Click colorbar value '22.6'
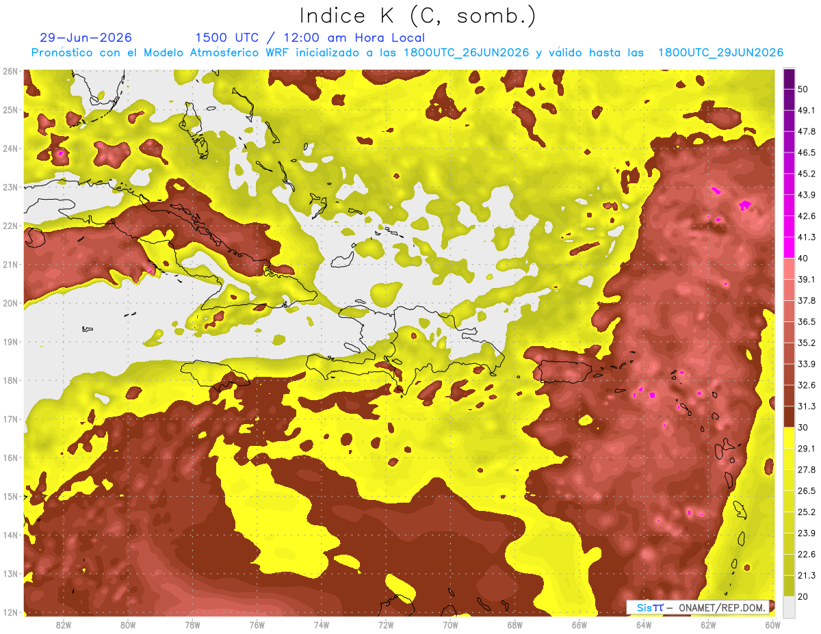This screenshot has height=634, width=821. (x=806, y=554)
